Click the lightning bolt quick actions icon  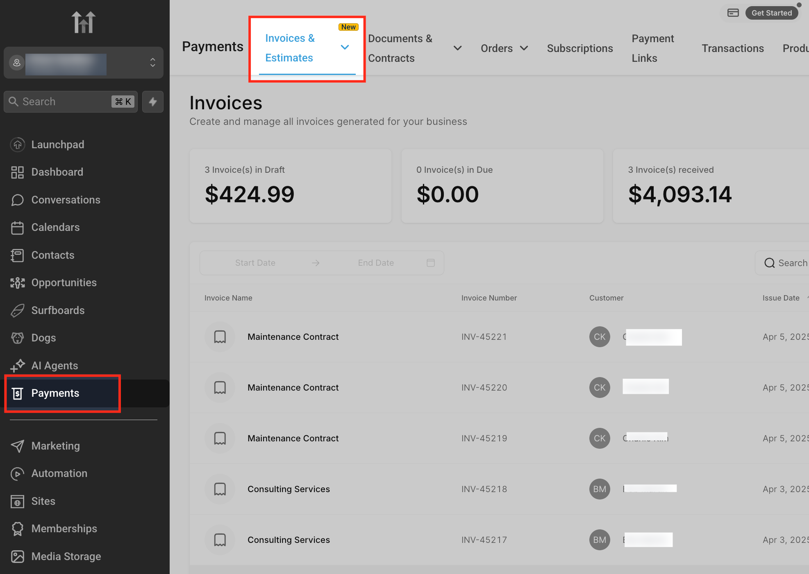click(152, 102)
